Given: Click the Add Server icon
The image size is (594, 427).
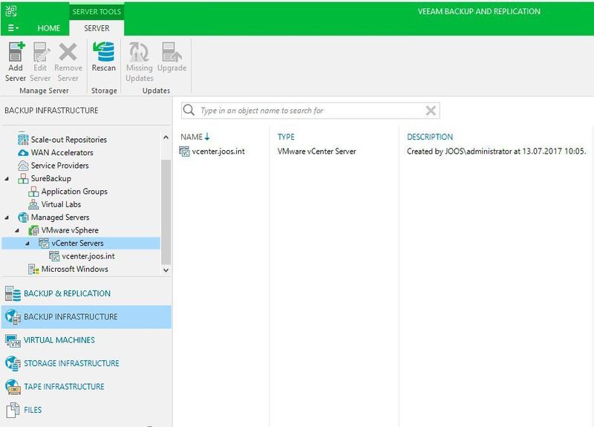Looking at the screenshot, I should [x=16, y=52].
